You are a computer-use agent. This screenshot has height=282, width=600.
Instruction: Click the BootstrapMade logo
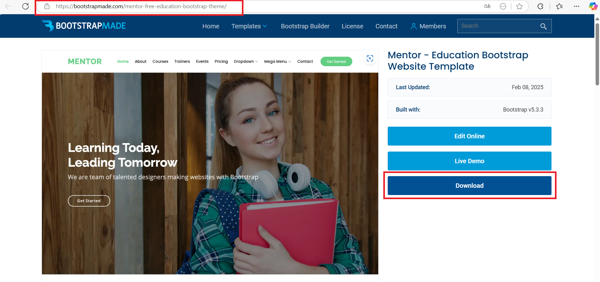tap(84, 26)
